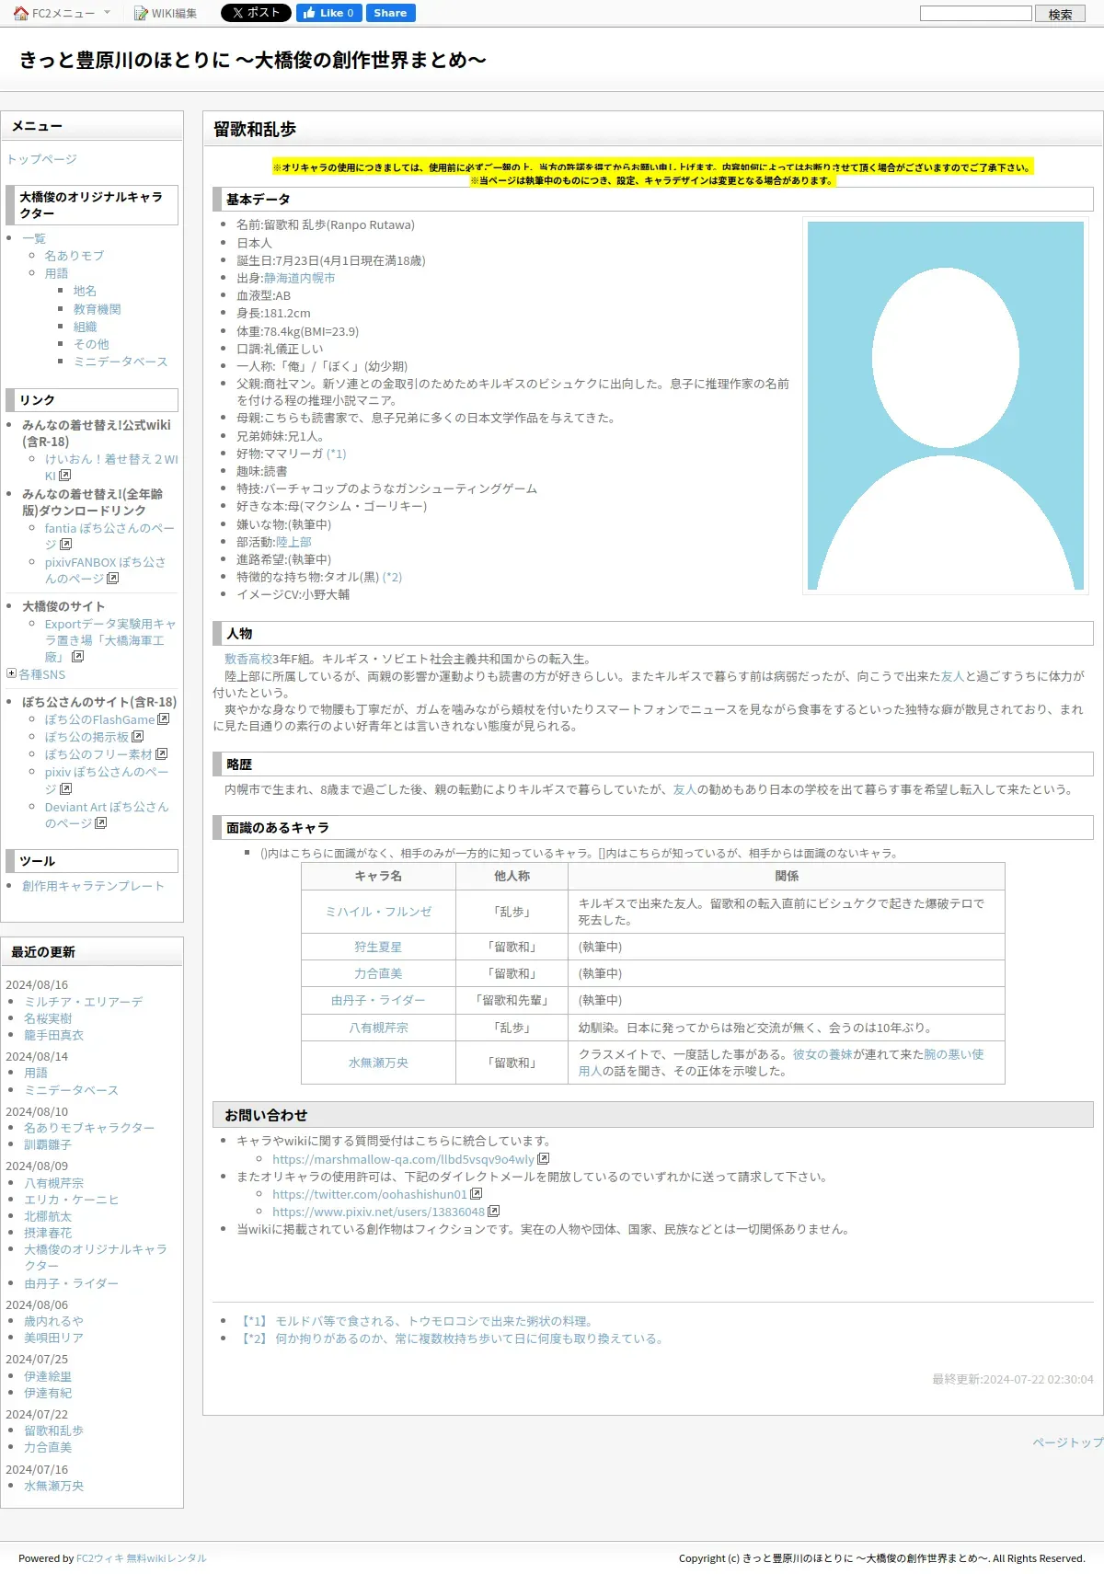Open the FC2メニュー dropdown
Viewport: 1104px width, 1574px height.
(x=62, y=13)
